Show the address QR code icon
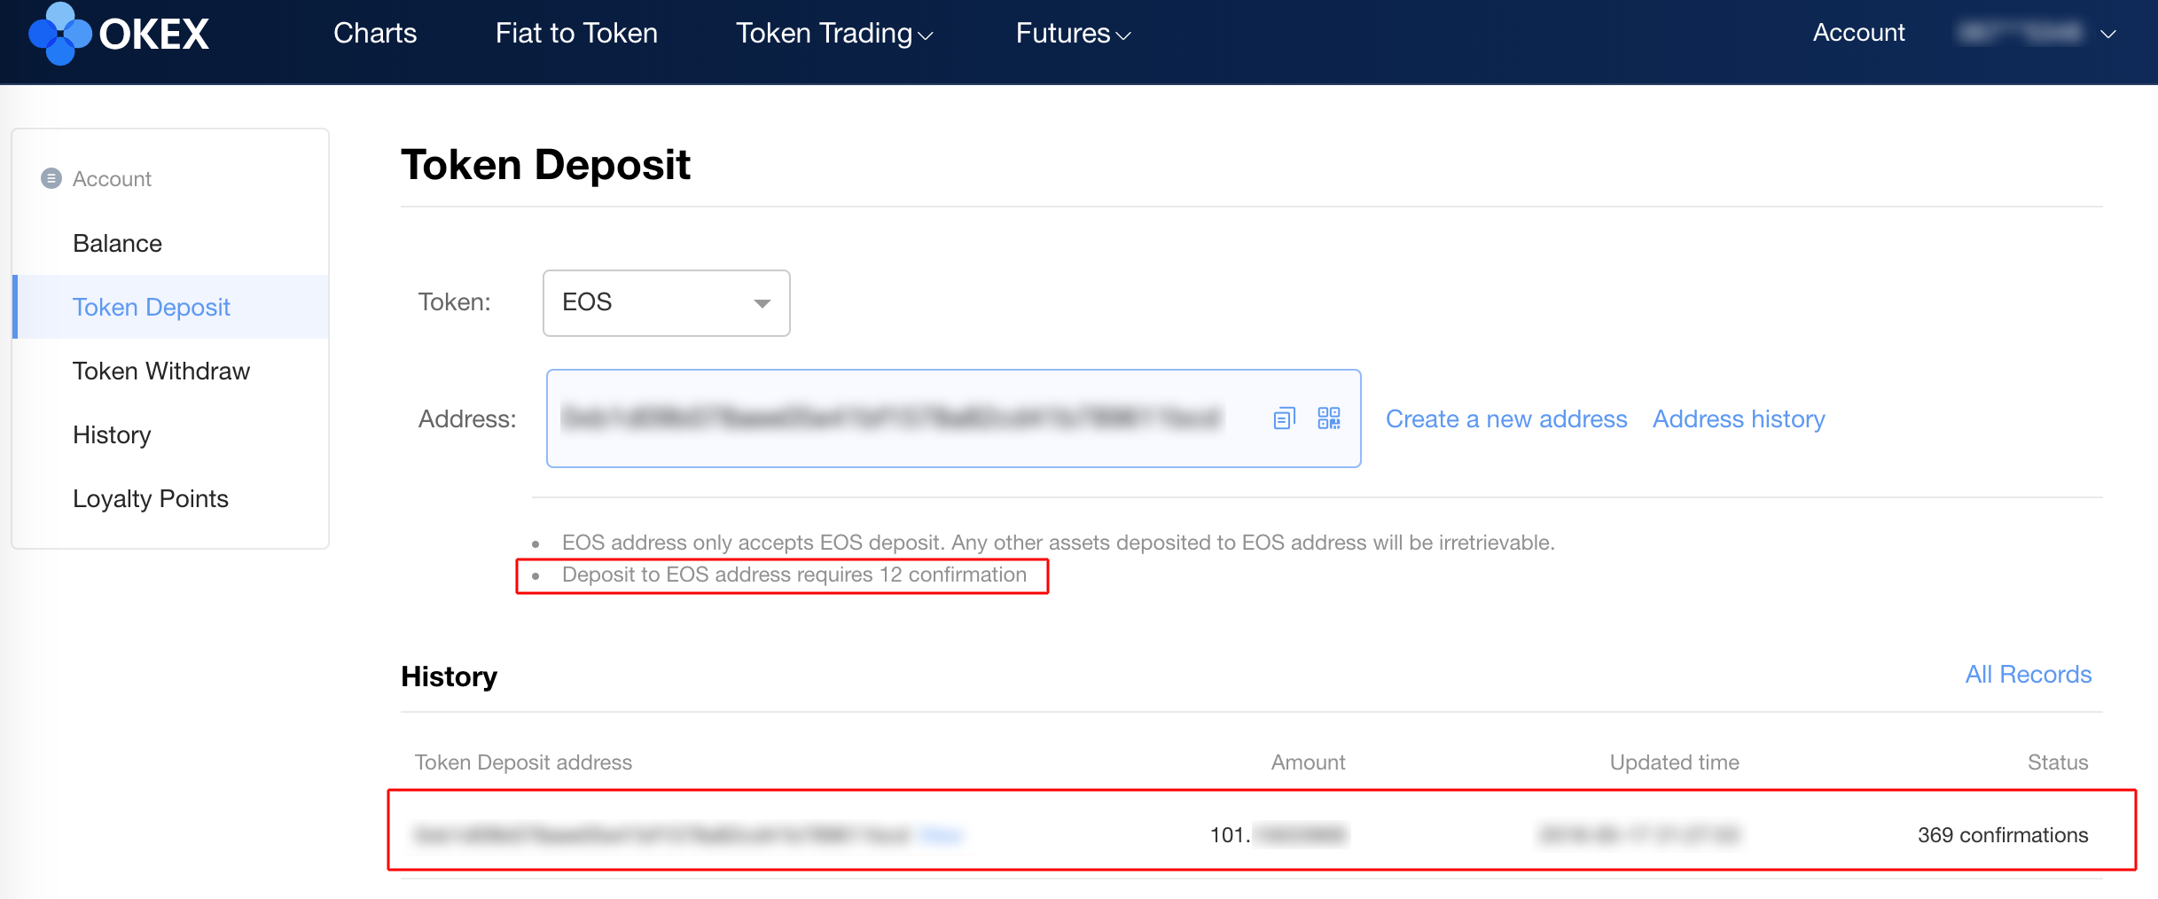 point(1329,418)
